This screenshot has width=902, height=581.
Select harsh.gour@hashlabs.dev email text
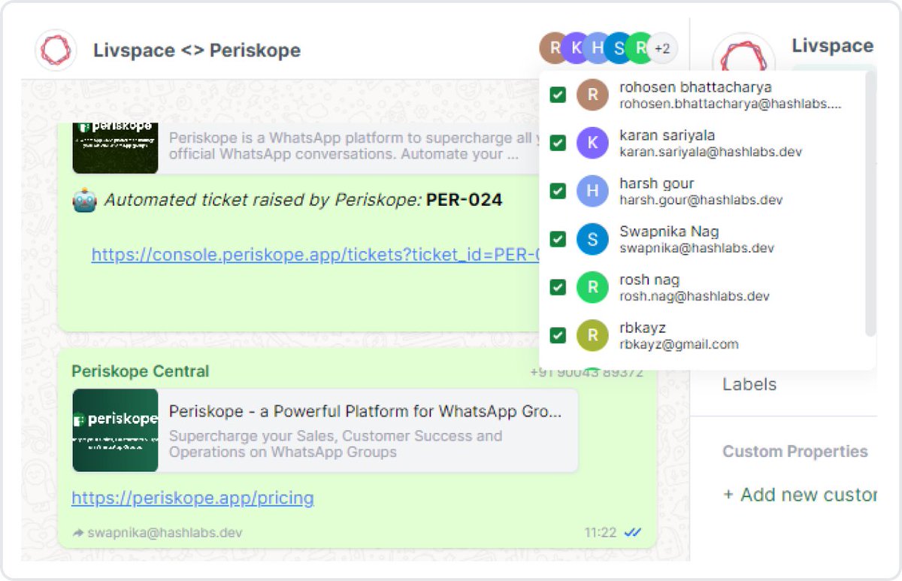(701, 200)
